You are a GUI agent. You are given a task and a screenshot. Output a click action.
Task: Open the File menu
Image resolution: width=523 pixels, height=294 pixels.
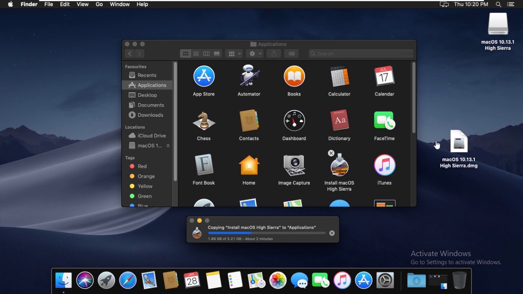[49, 4]
